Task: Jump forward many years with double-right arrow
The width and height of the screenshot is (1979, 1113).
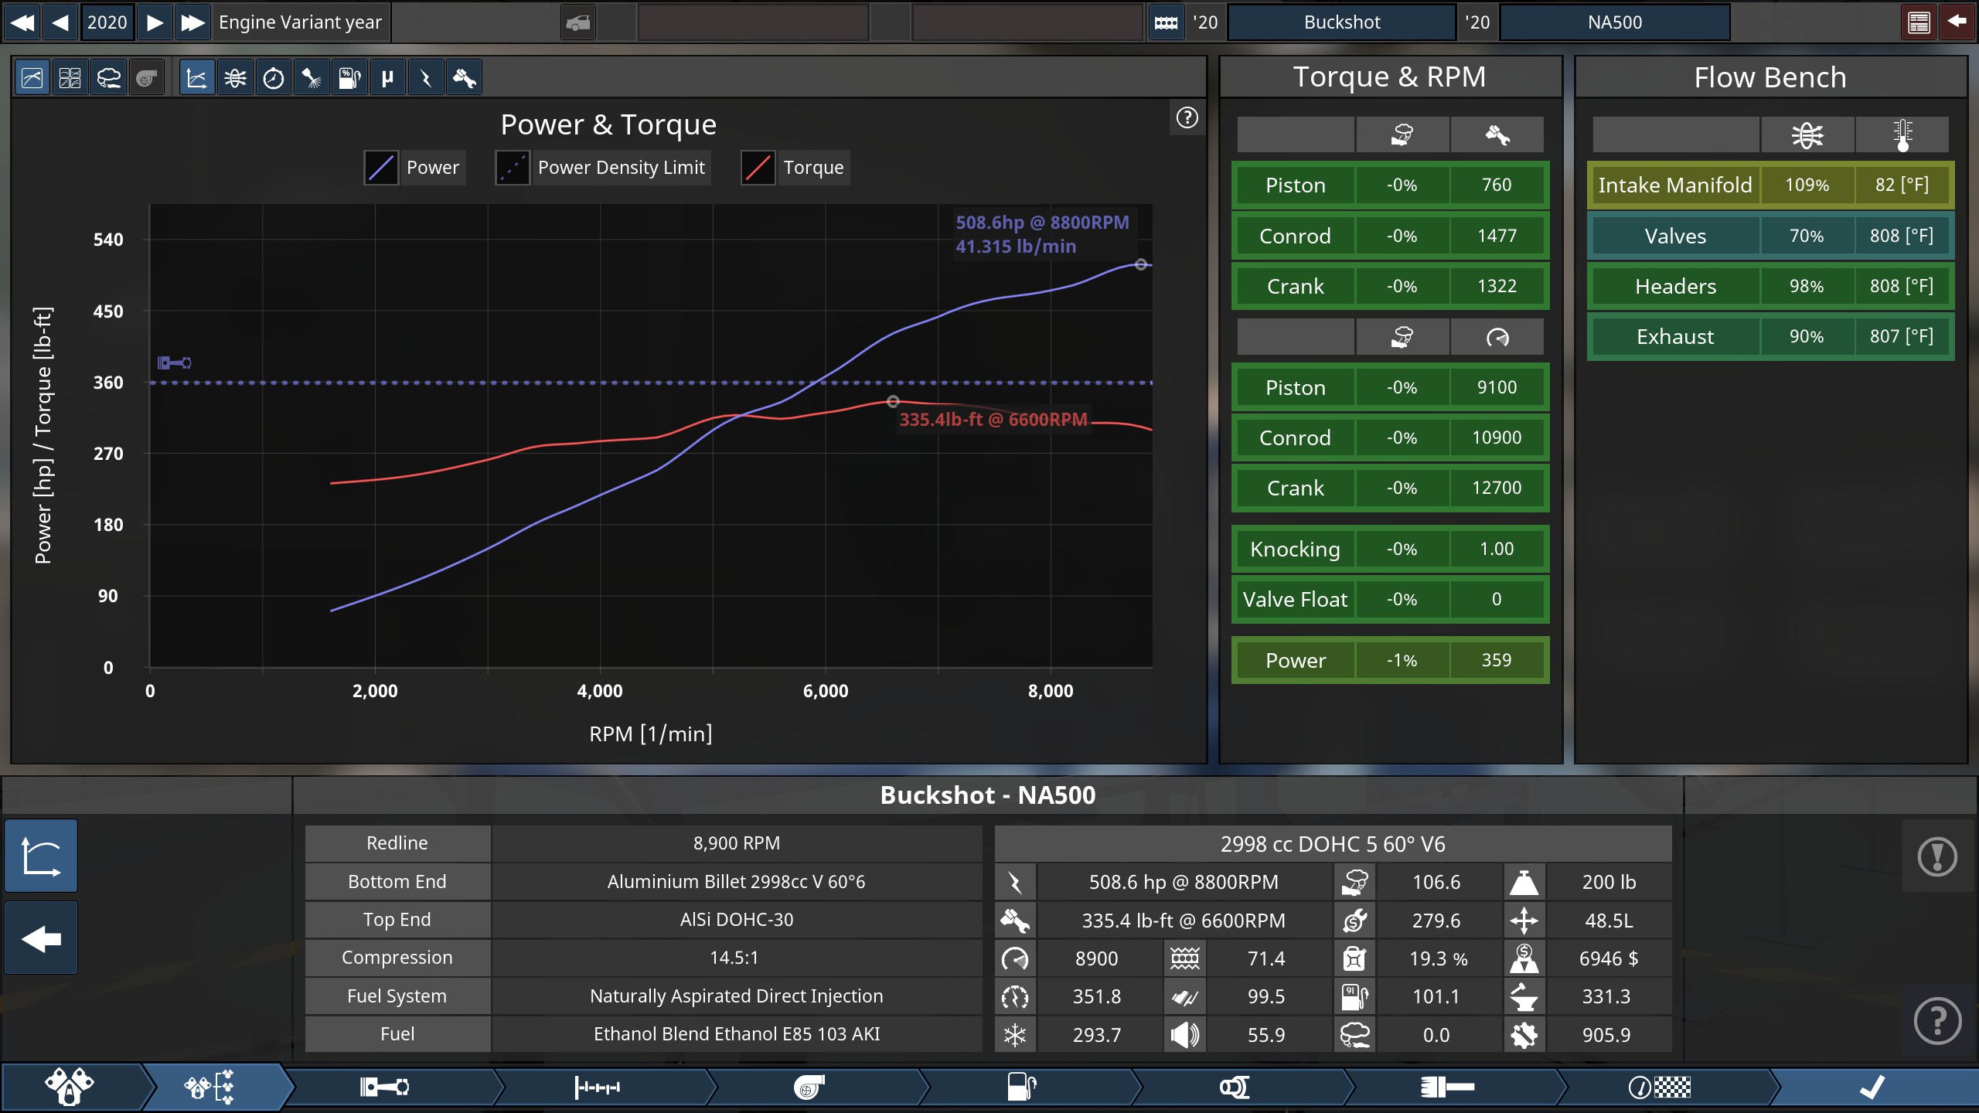Action: tap(192, 22)
